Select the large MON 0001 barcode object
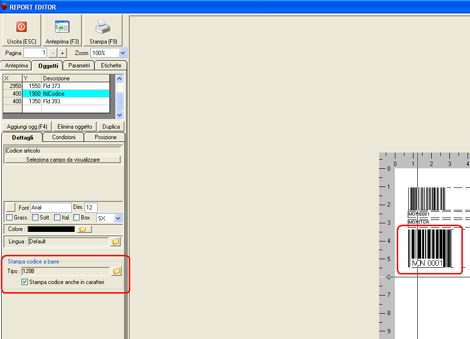Screen dimensions: 470x339 tap(430, 249)
